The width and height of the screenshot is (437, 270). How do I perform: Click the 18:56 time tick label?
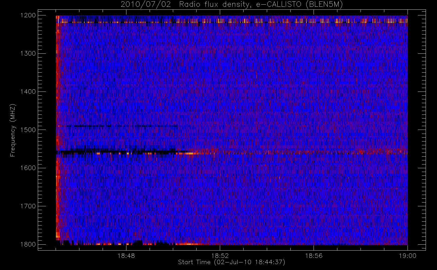314,256
